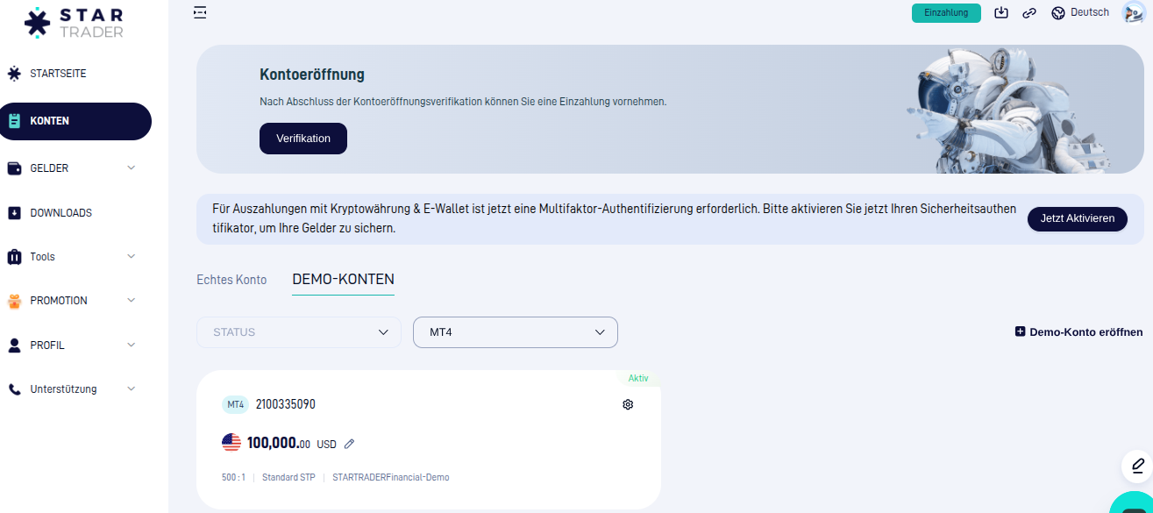Open the user avatar profile menu

tap(1133, 12)
